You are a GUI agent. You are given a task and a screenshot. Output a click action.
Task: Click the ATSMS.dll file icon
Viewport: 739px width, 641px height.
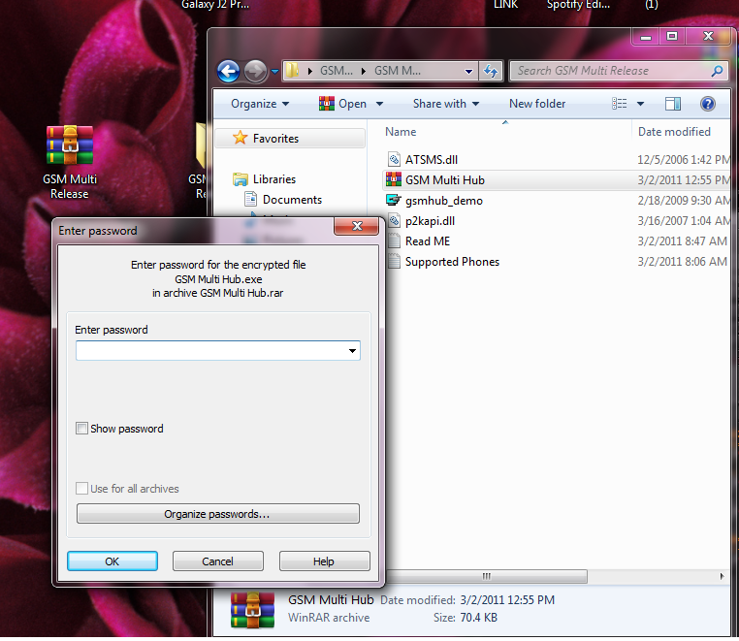394,160
